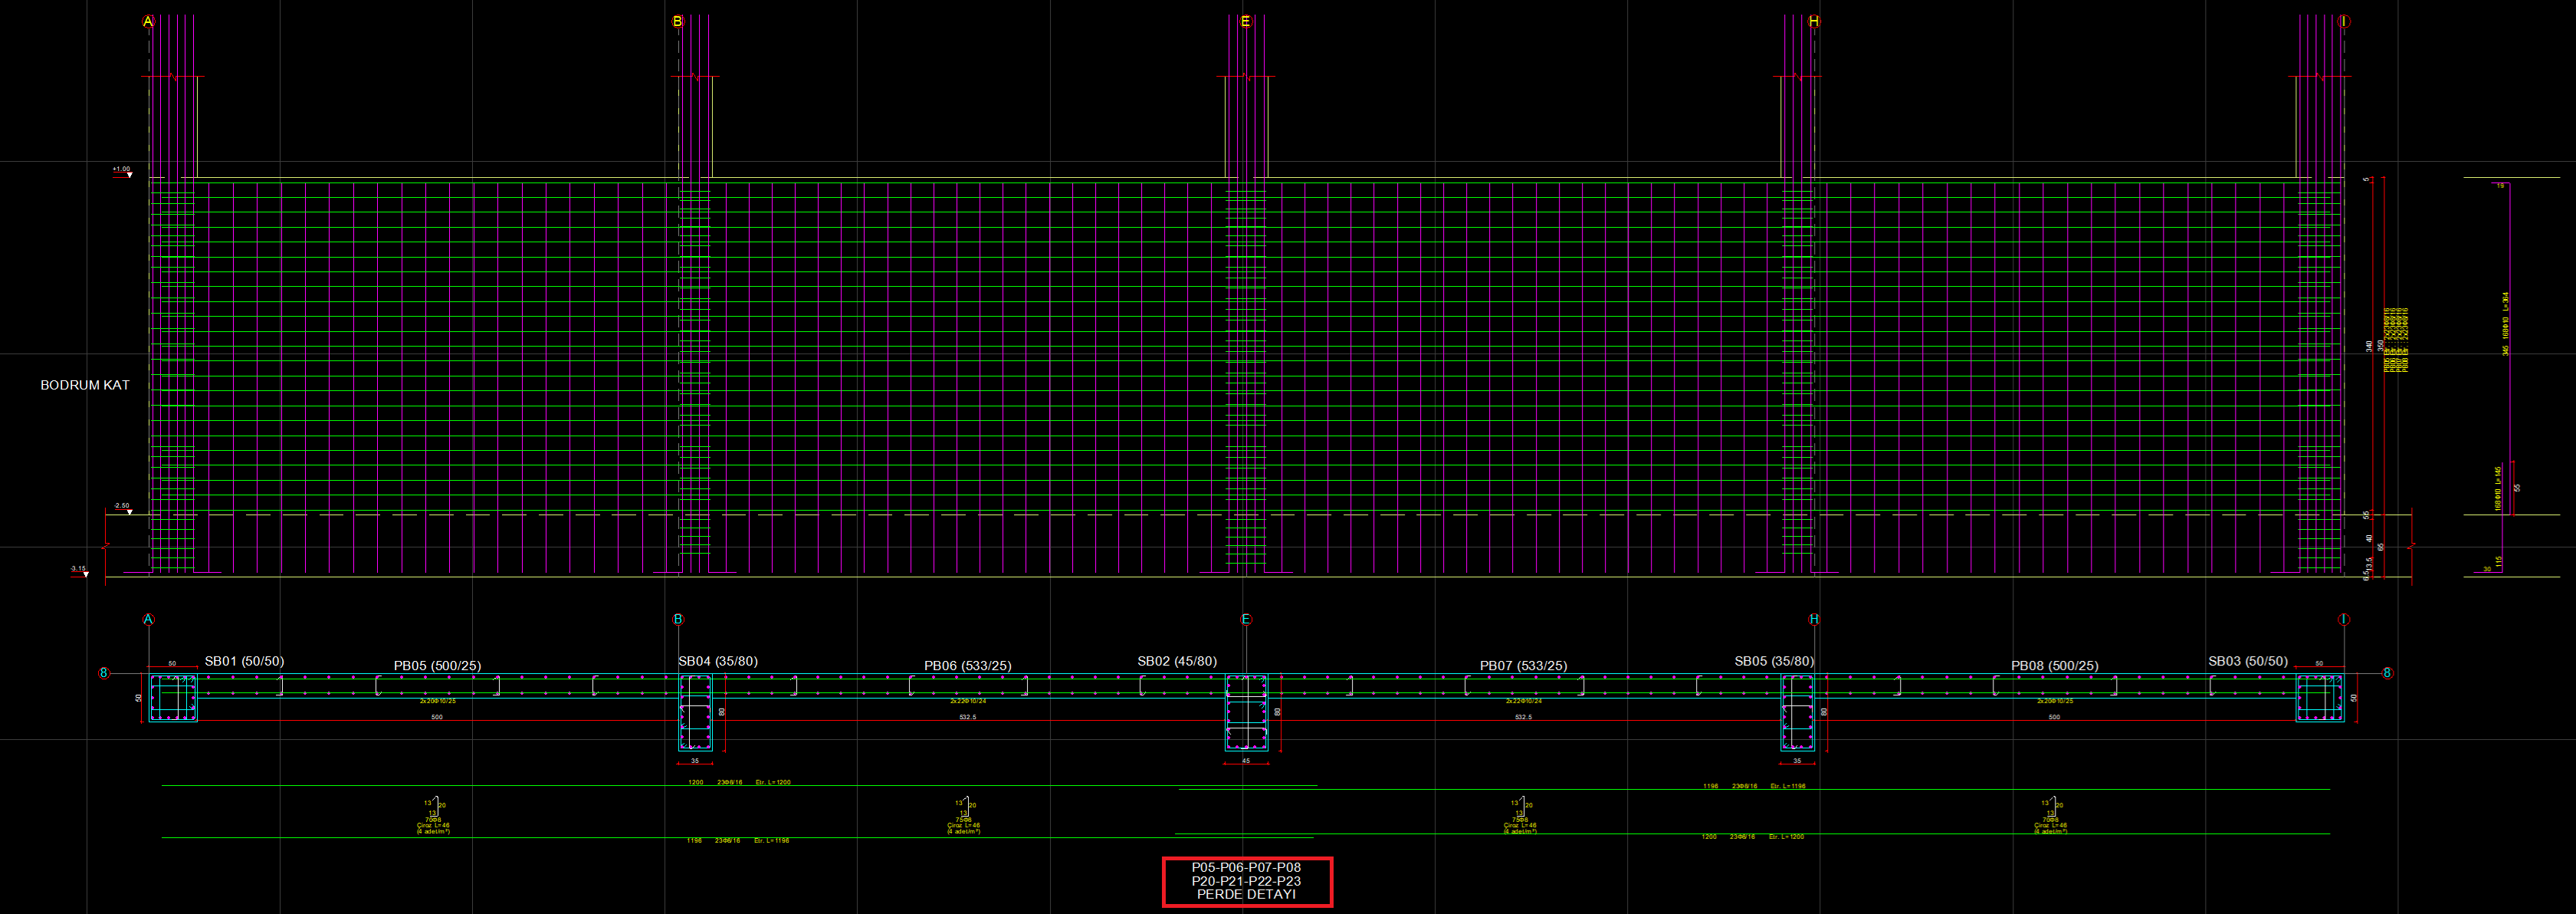Click the SB02 (45/80) text label
2576x914 pixels.
pos(1177,661)
